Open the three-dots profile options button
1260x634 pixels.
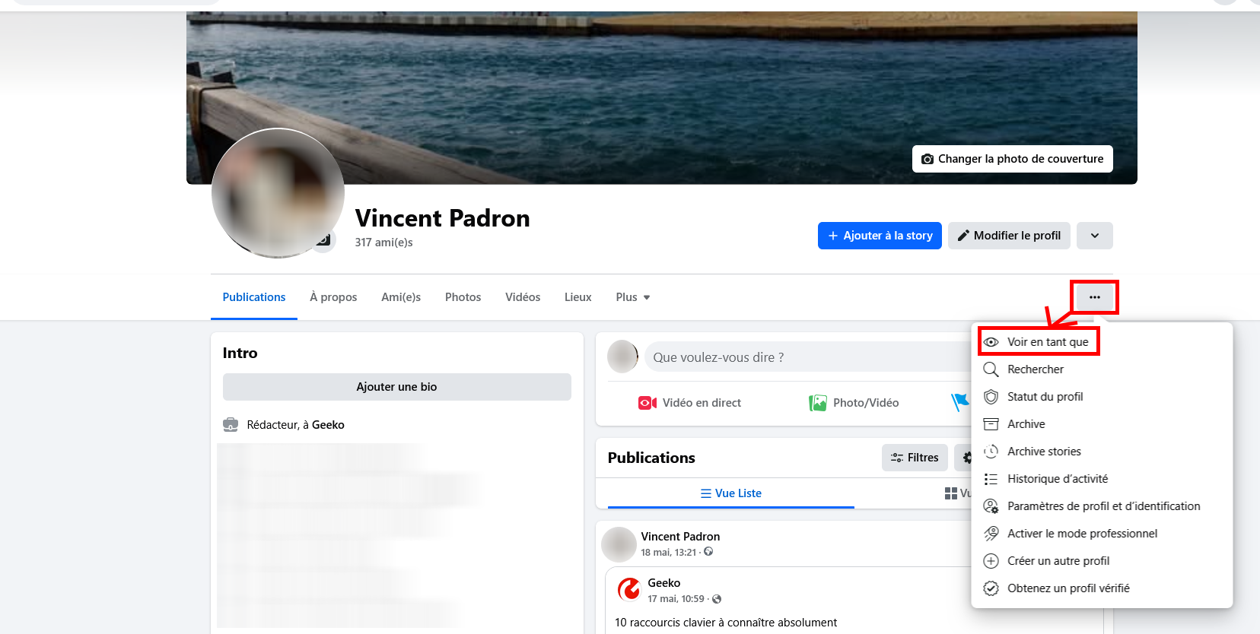1095,297
